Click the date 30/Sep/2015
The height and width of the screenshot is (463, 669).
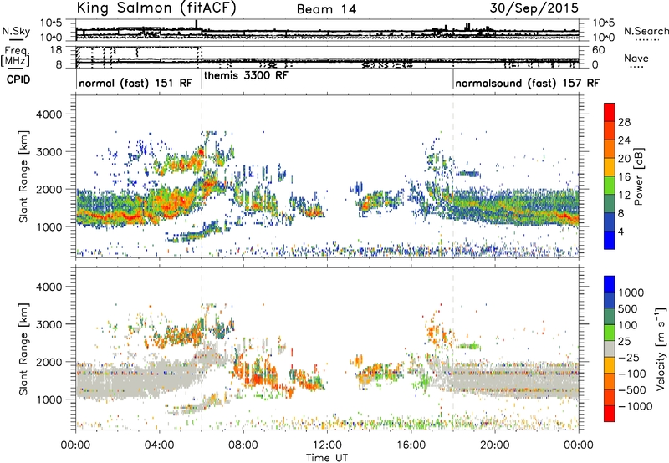click(x=534, y=8)
